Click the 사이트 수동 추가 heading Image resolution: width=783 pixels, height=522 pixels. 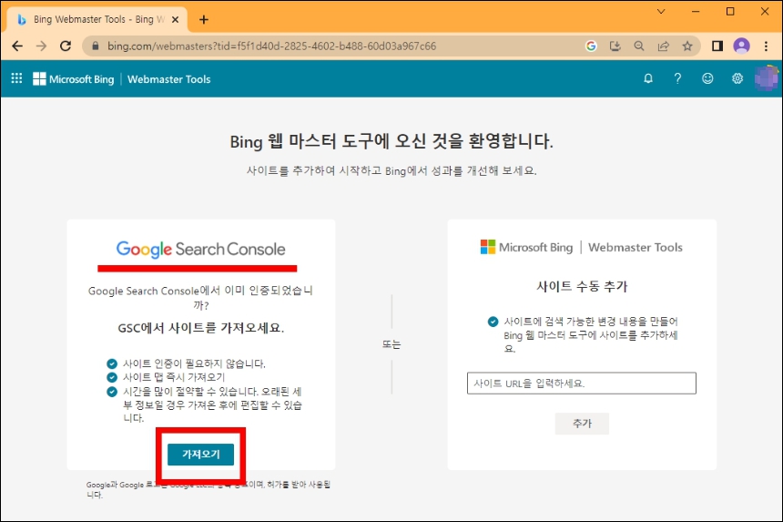[582, 286]
